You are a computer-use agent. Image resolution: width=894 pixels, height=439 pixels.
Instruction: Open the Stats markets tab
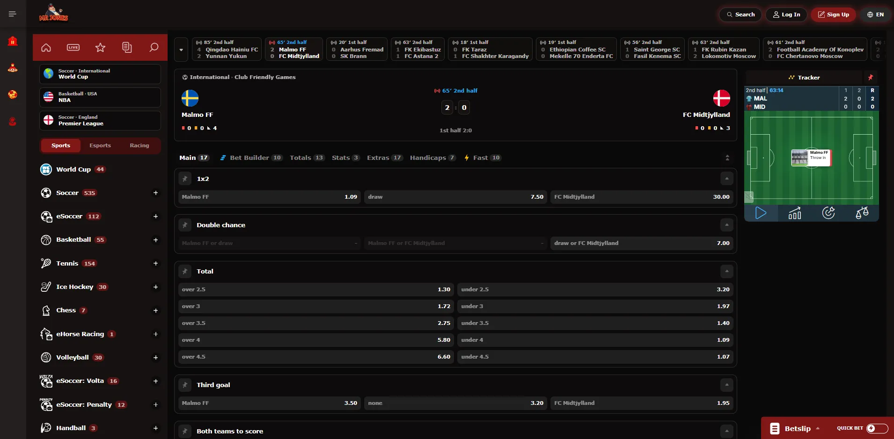click(345, 158)
